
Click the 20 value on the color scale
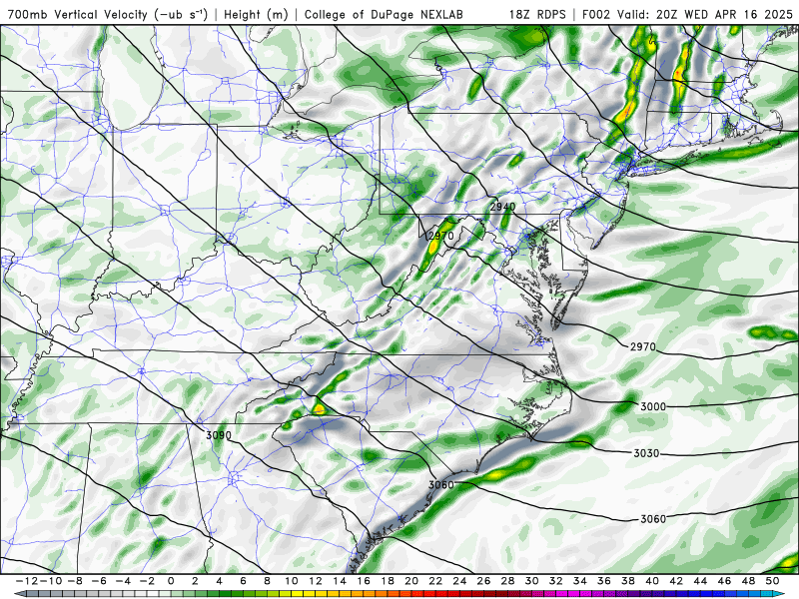(x=411, y=581)
